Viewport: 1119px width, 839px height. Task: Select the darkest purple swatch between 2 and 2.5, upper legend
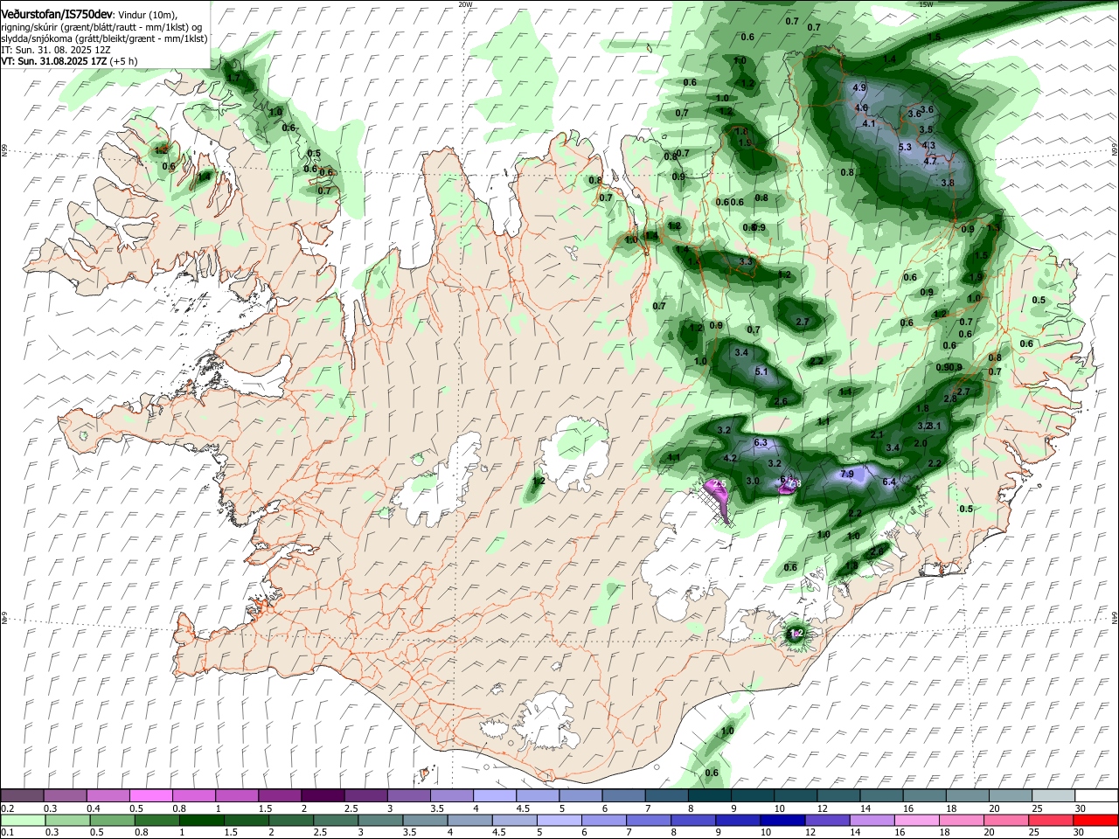323,795
